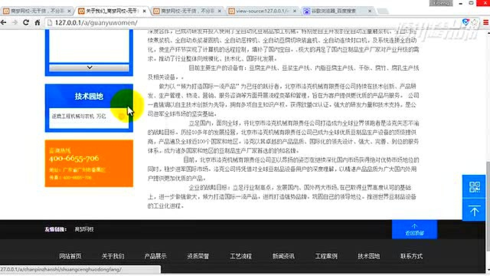Screen dimensions: 490x276
Task: Click the orange icon beside 波鹰工程机械 item
Action: coord(121,116)
